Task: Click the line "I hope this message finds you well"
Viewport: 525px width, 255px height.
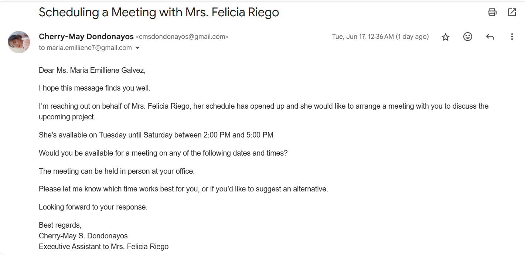Action: [95, 88]
